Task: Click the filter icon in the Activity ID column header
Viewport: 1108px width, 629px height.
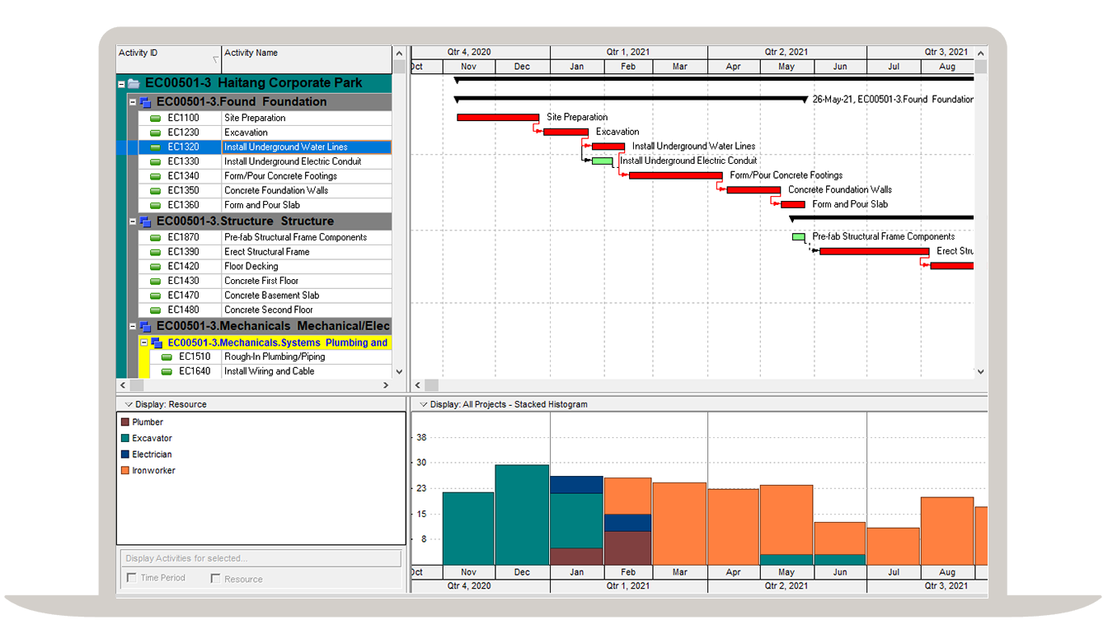Action: [217, 59]
